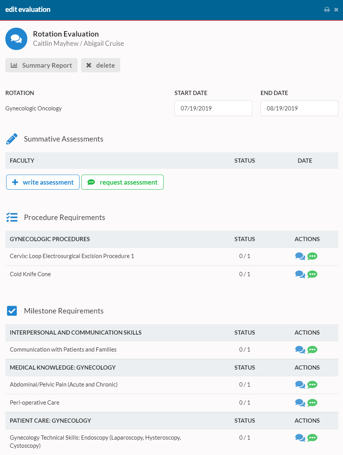Select the pencil icon next to Summative Assessments
Image resolution: width=343 pixels, height=455 pixels.
12,138
